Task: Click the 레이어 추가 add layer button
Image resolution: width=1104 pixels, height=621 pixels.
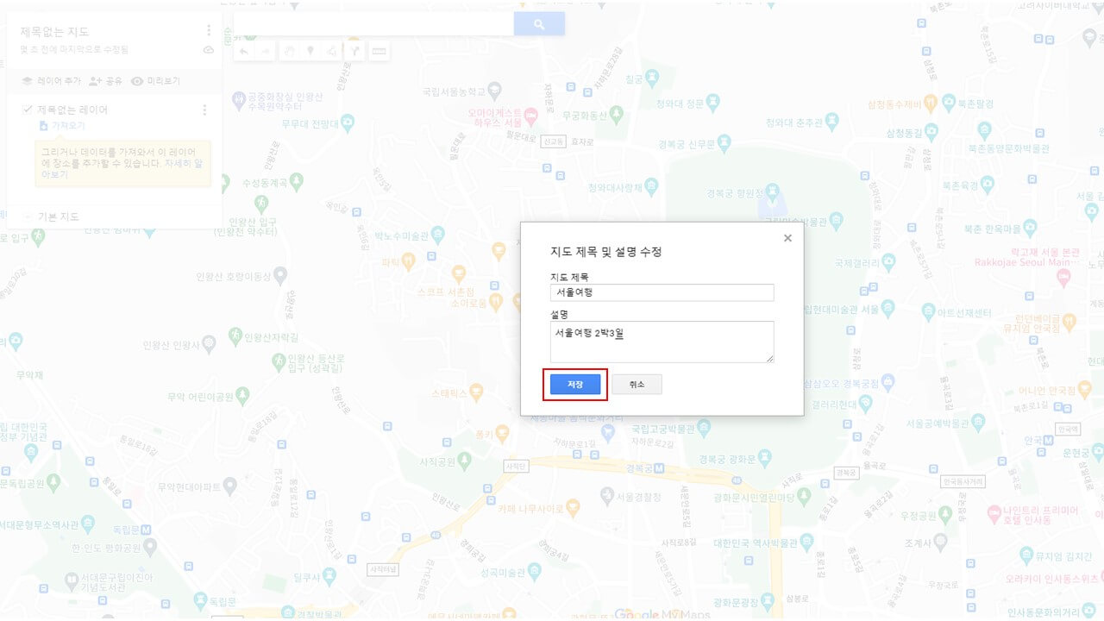Action: point(51,80)
